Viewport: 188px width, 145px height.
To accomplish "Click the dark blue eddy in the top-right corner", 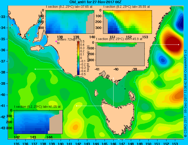I will [x=181, y=23].
